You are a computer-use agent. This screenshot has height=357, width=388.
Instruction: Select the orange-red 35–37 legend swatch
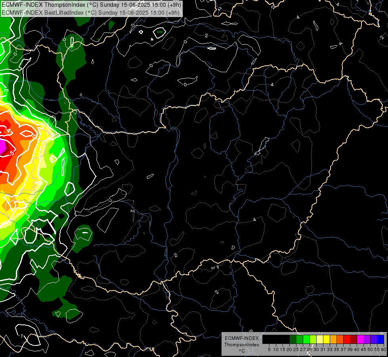340,339
